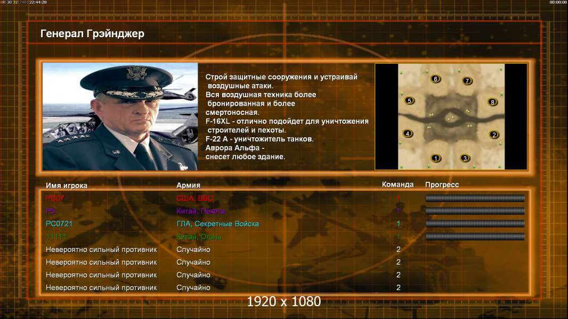This screenshot has height=319, width=568.
Task: Select start position marker 5 on minimap
Action: click(x=409, y=100)
